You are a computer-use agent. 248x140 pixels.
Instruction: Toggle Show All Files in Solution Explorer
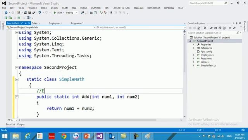coord(224,28)
